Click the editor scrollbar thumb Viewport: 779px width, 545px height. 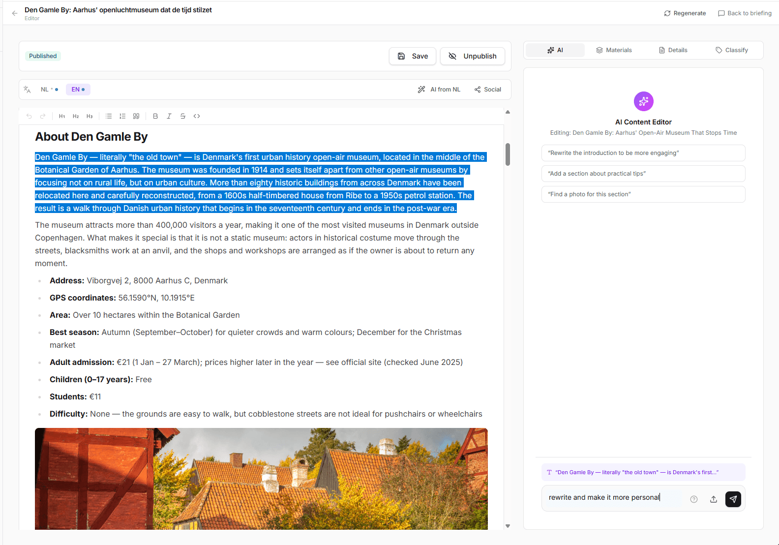click(508, 154)
